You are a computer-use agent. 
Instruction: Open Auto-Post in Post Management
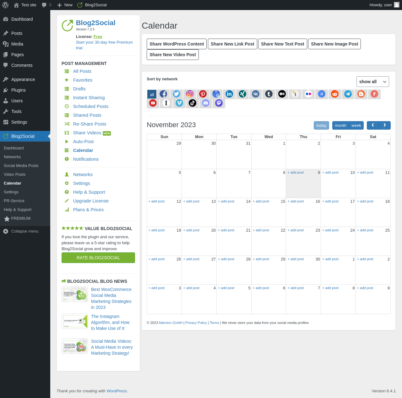83,142
